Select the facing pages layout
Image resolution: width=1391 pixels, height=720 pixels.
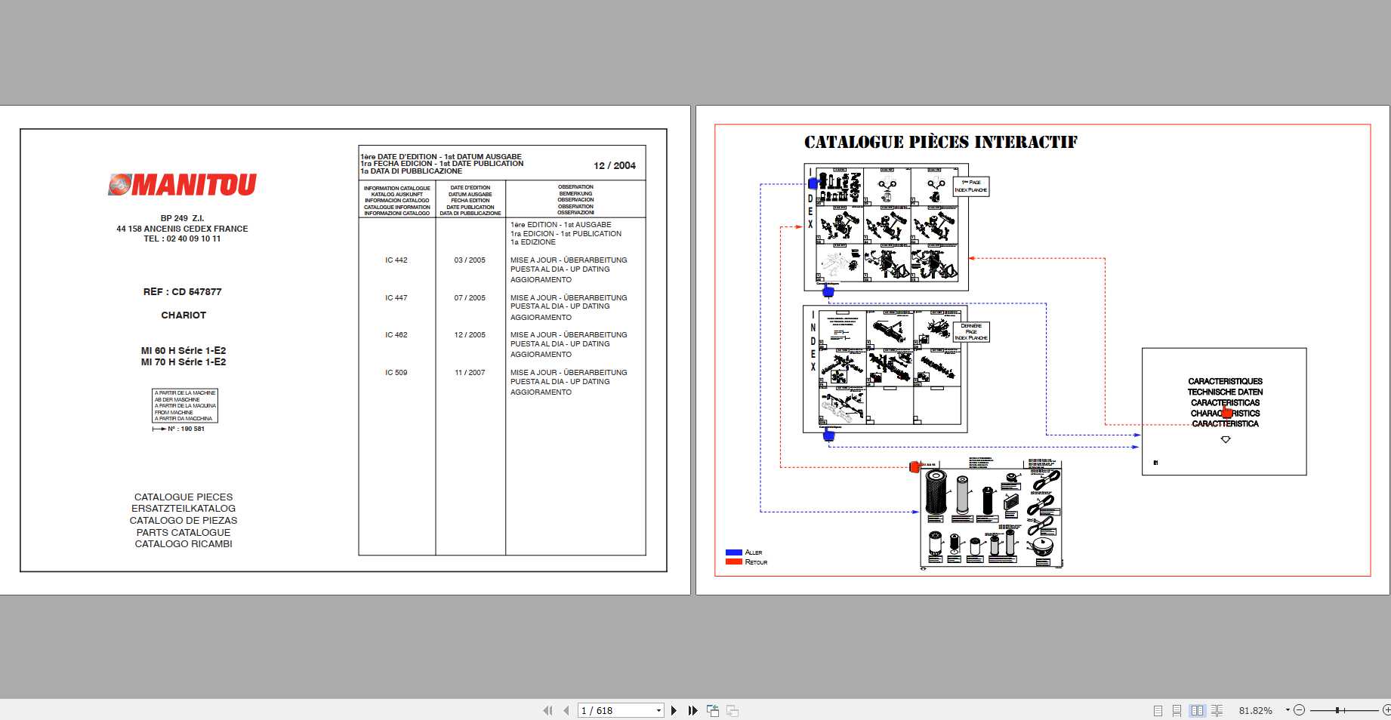1197,710
